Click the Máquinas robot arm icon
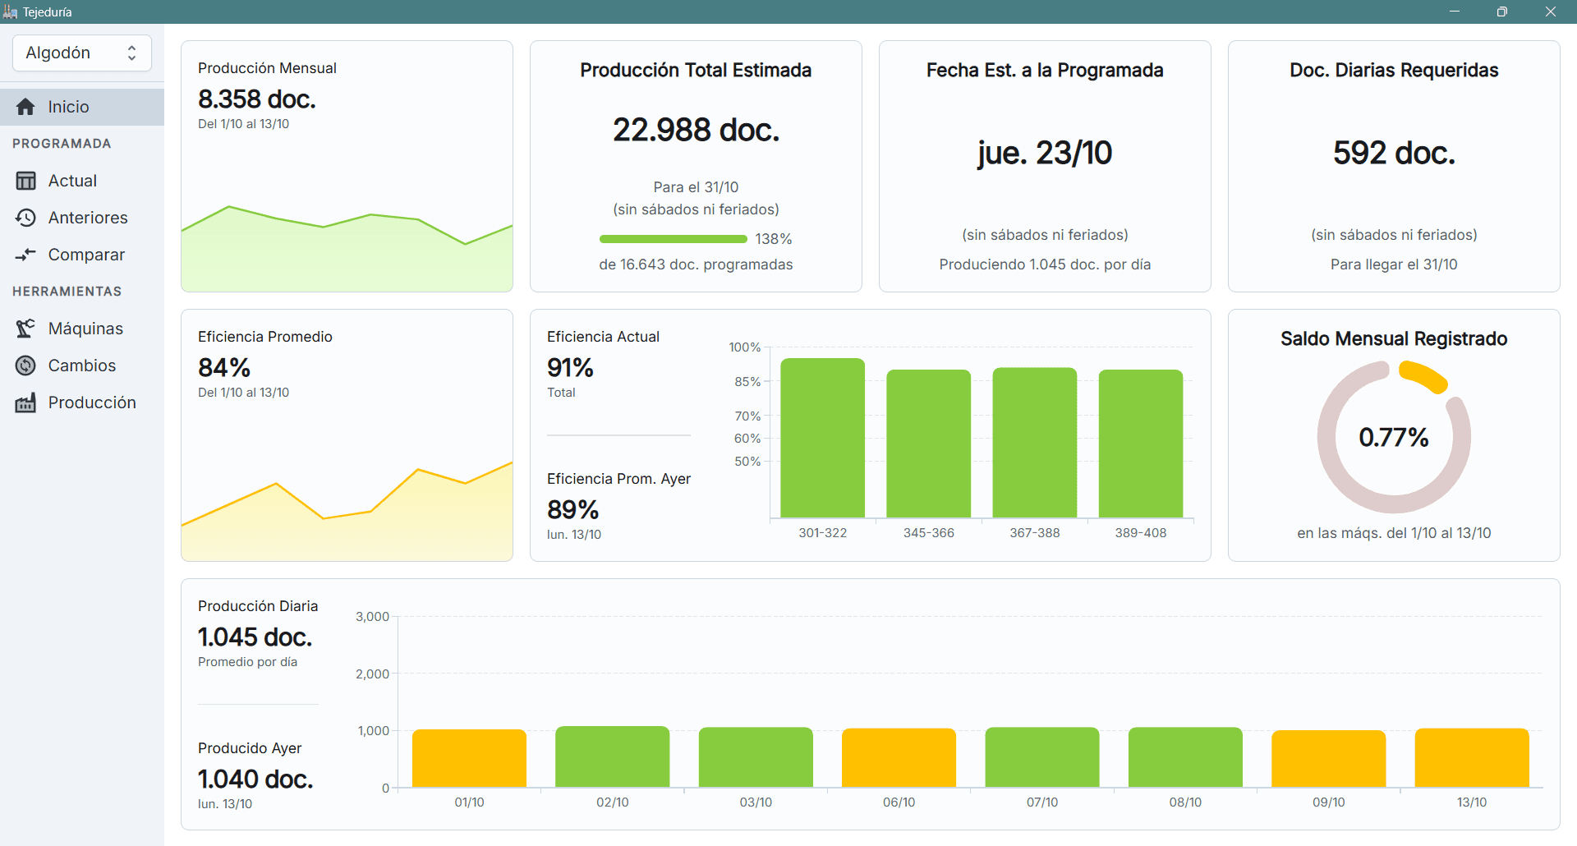The height and width of the screenshot is (846, 1577). 25,329
